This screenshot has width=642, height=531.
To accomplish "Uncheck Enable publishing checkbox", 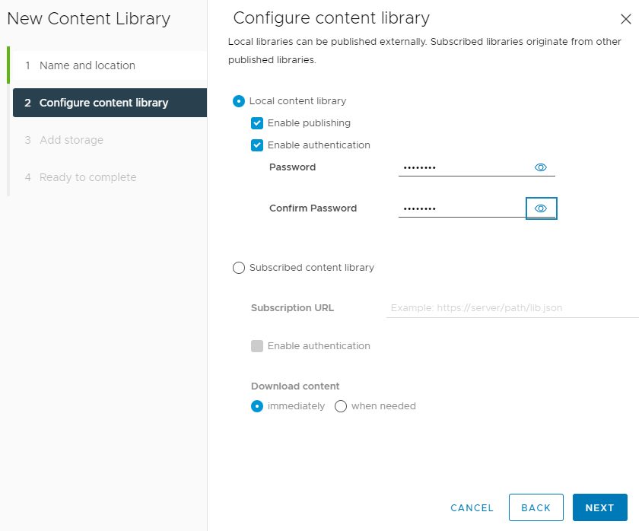I will click(257, 123).
